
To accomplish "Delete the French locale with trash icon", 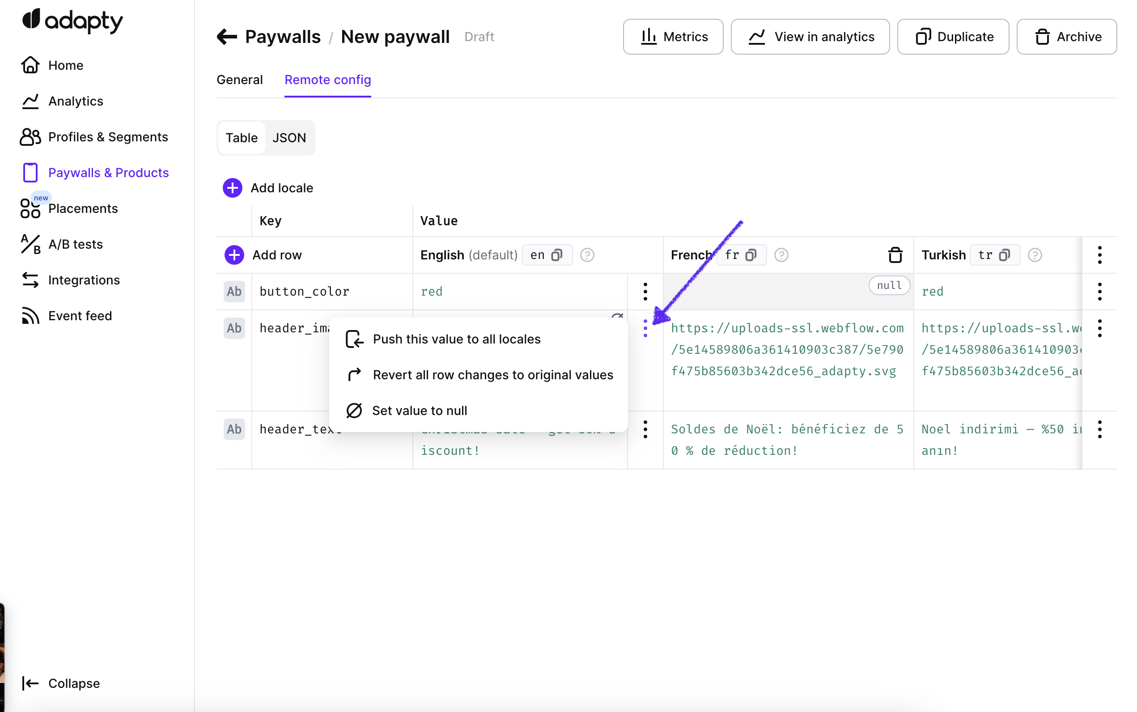I will 895,255.
